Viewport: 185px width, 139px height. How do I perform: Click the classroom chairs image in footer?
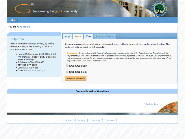tap(168, 107)
